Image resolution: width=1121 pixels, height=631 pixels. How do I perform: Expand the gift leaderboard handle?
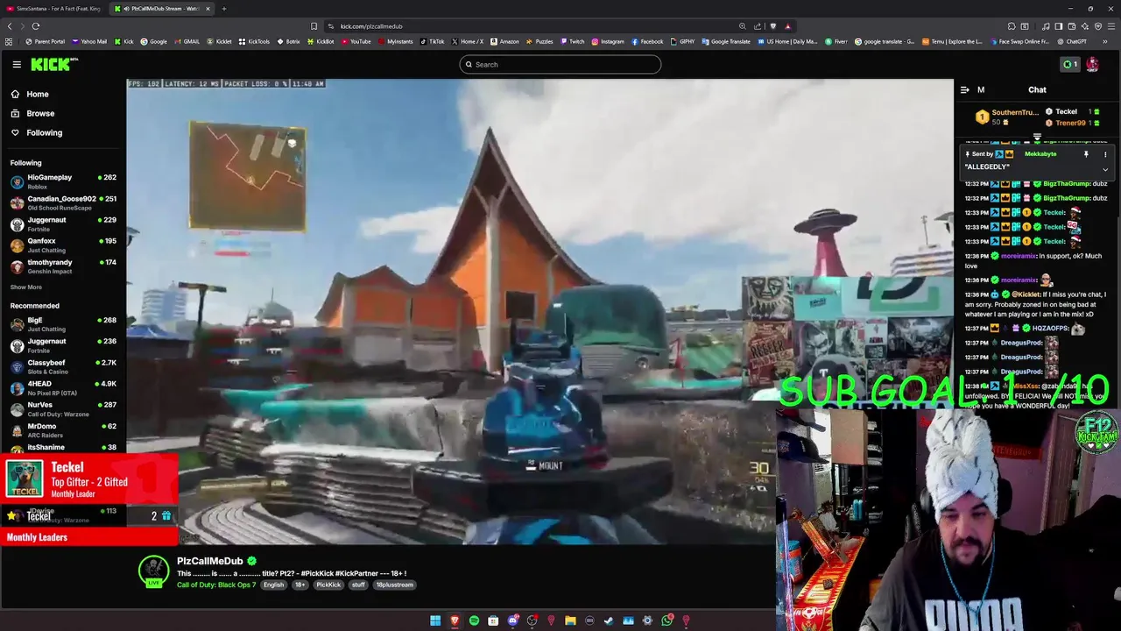[1037, 137]
